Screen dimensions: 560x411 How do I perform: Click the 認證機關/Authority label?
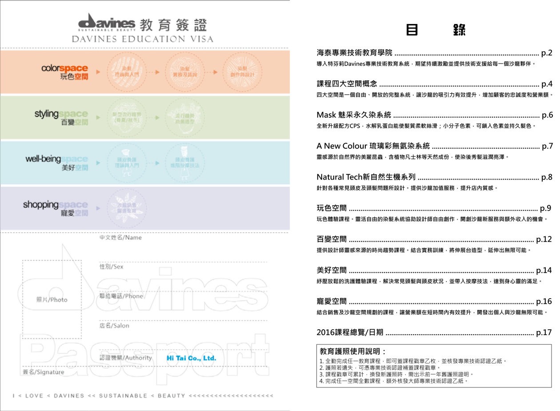(126, 358)
